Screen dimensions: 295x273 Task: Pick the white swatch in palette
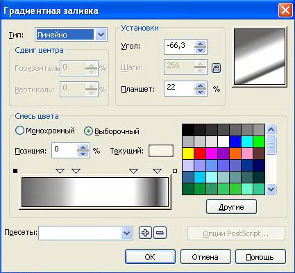[x=224, y=142]
